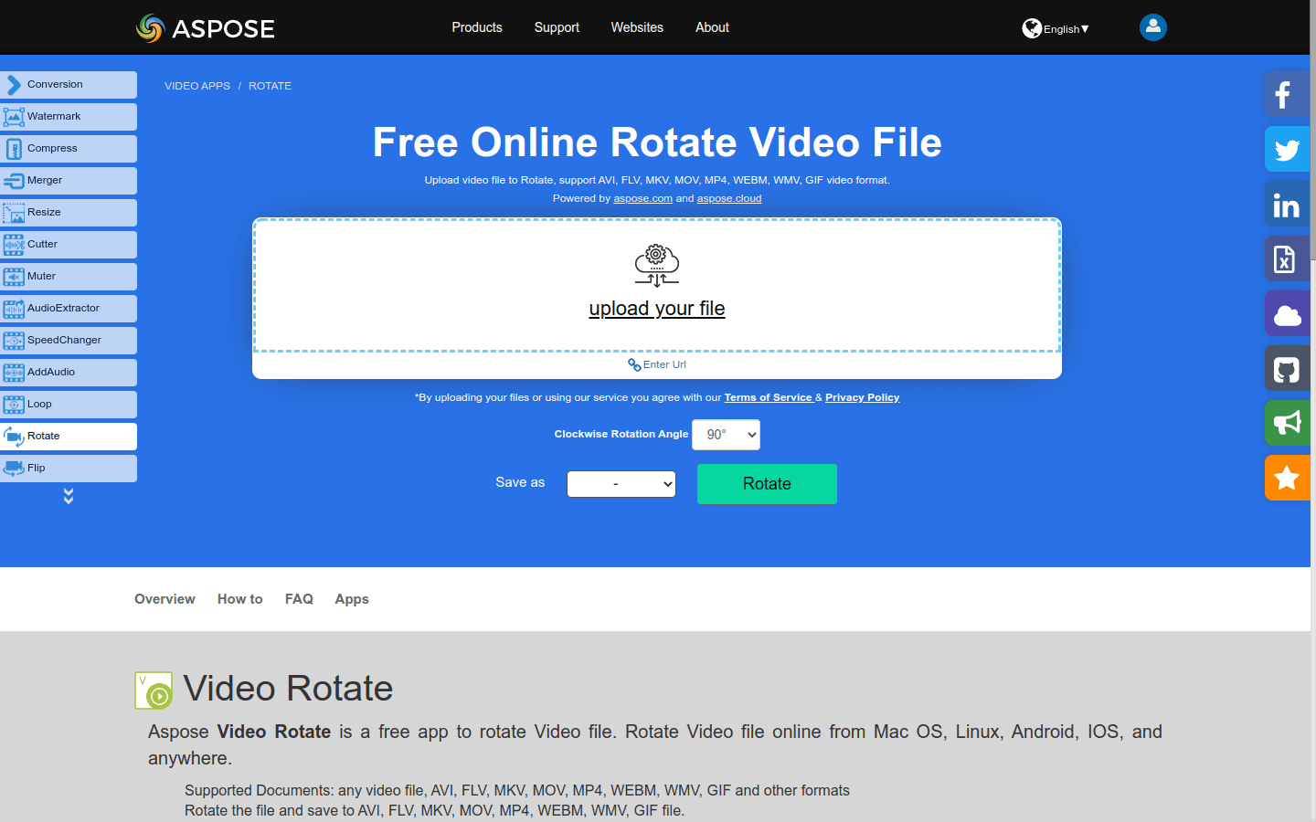This screenshot has width=1316, height=822.
Task: Open the Save as format dropdown
Action: coord(621,484)
